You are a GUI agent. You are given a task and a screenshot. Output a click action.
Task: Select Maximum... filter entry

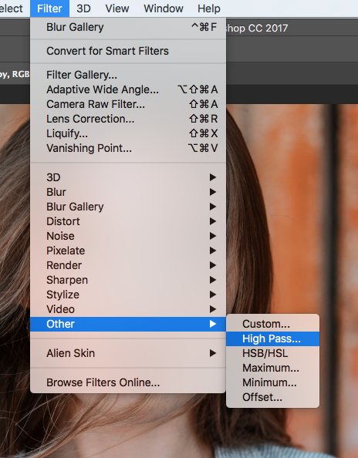pos(272,368)
